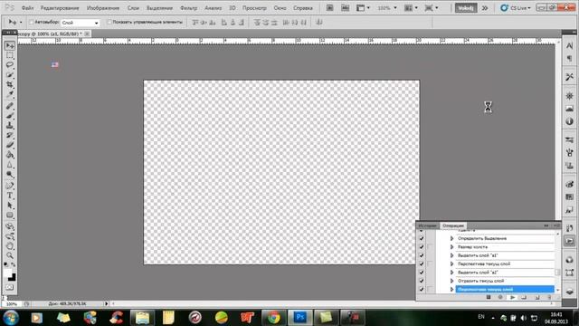Delete the selected operation with trash icon
This screenshot has width=579, height=326.
[549, 297]
